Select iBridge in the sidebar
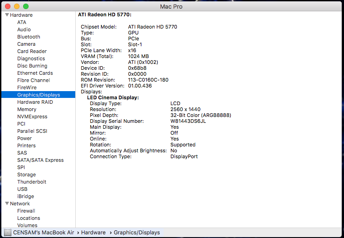 click(26, 196)
